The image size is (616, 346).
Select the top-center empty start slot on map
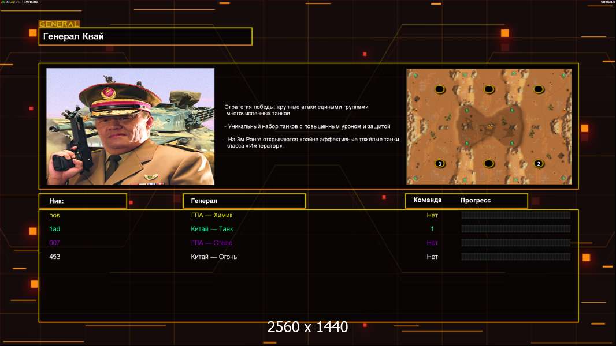[x=489, y=89]
